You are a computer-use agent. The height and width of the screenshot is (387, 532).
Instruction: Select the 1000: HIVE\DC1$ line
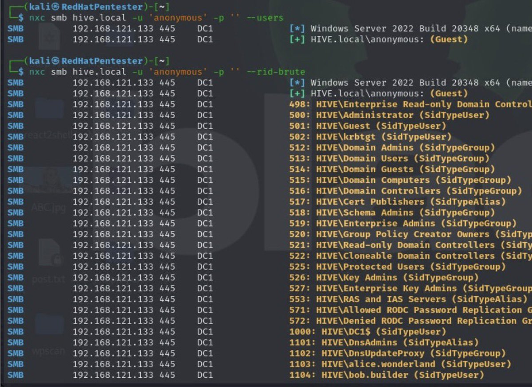(368, 331)
